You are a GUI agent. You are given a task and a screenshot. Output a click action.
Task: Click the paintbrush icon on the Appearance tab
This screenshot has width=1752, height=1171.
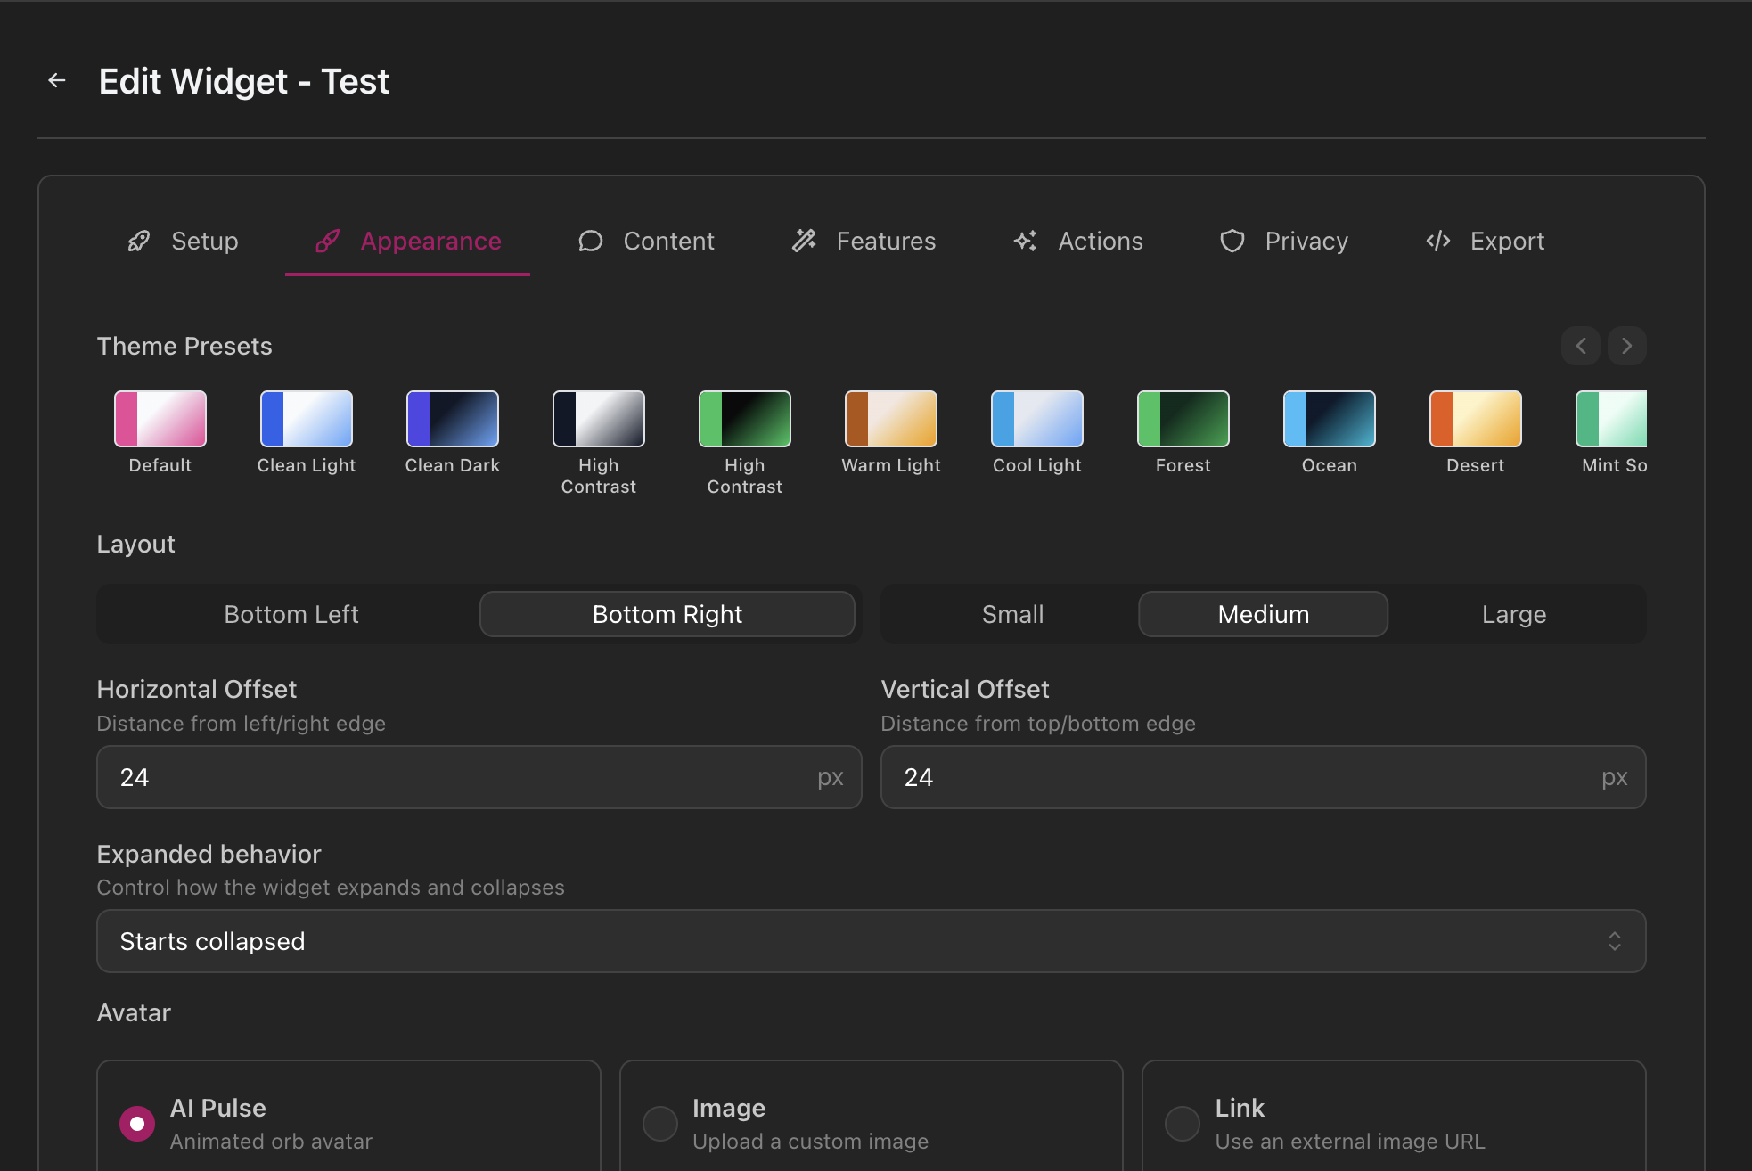click(x=328, y=241)
